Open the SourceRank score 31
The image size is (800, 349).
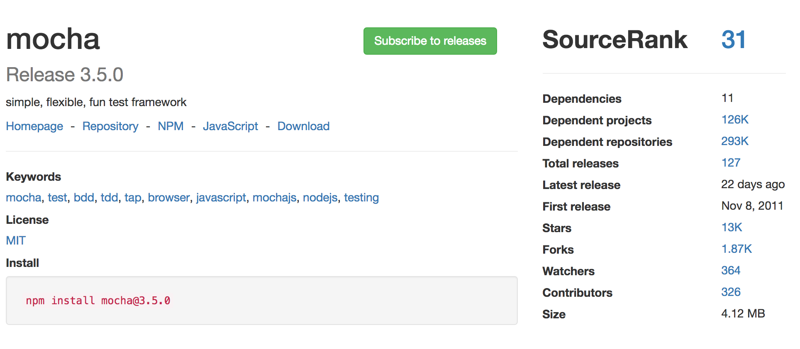click(x=733, y=40)
